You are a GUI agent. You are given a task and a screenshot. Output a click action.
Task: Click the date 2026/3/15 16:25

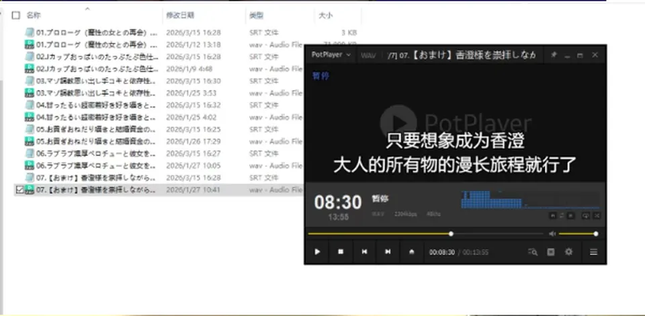(x=193, y=129)
